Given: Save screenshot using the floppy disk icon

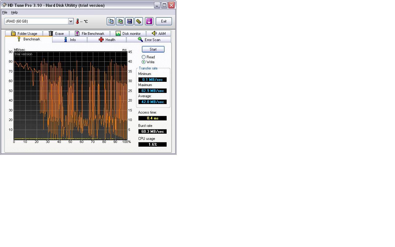Looking at the screenshot, I should (x=130, y=21).
